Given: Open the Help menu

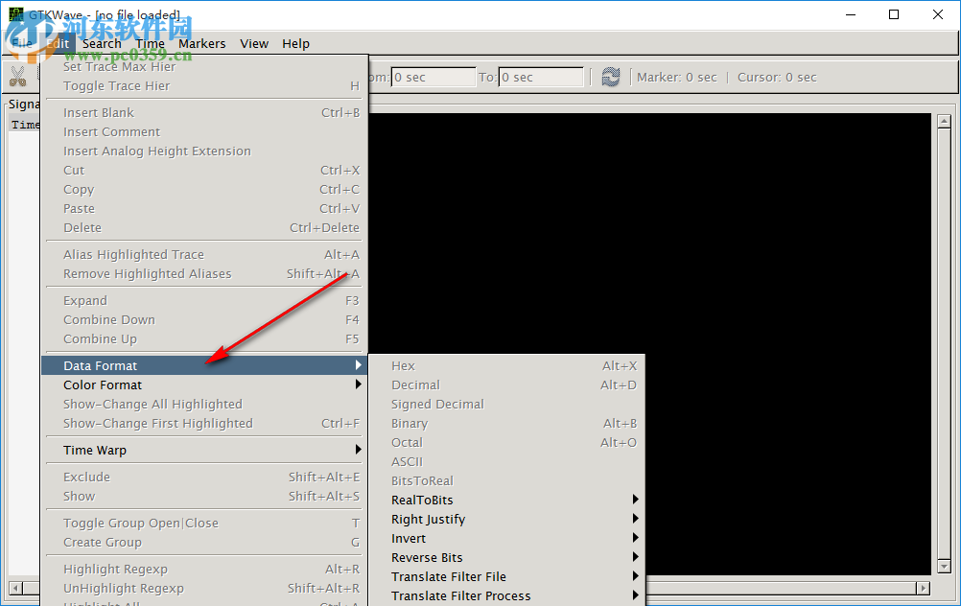Looking at the screenshot, I should click(x=296, y=43).
